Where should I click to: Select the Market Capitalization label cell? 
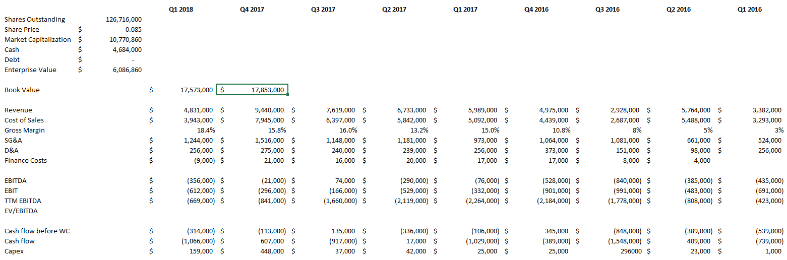[38, 40]
